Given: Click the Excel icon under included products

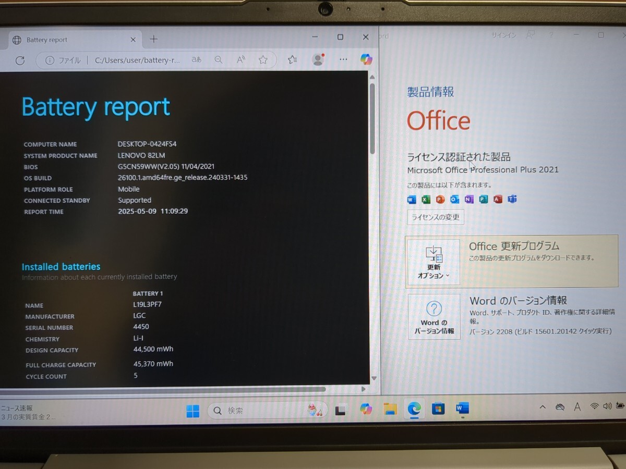Looking at the screenshot, I should pos(426,200).
